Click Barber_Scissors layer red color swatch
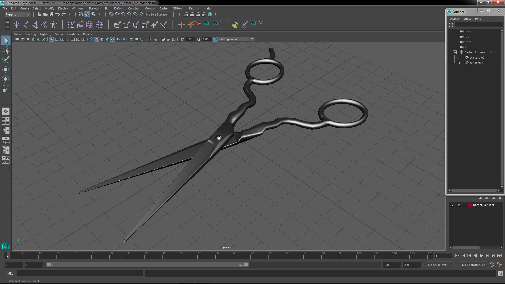The image size is (505, 284). point(470,205)
